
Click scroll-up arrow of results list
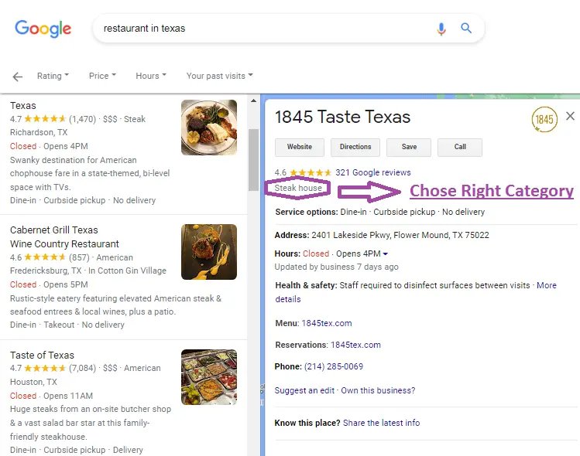[x=253, y=100]
